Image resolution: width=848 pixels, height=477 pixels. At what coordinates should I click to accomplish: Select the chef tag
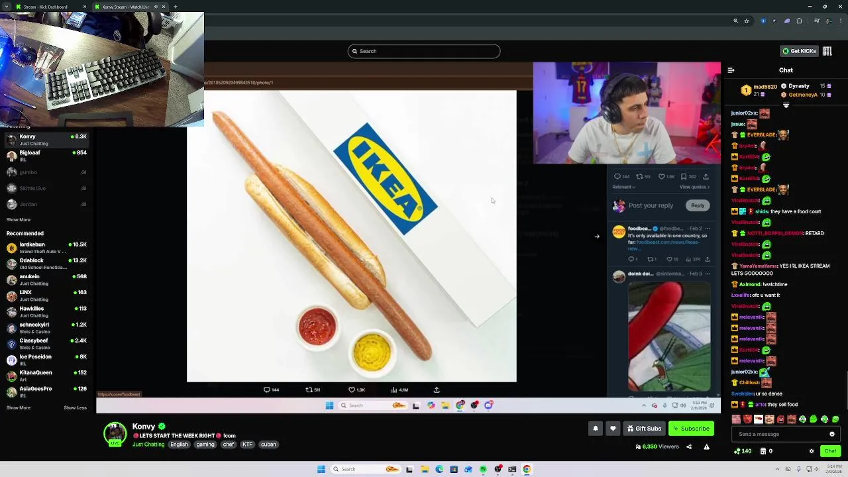[x=229, y=445]
